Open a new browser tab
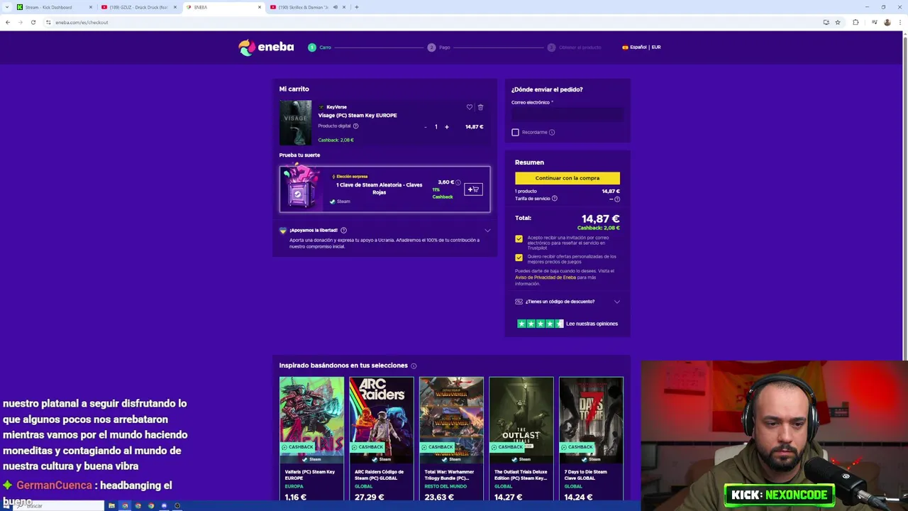The width and height of the screenshot is (908, 511). click(356, 7)
